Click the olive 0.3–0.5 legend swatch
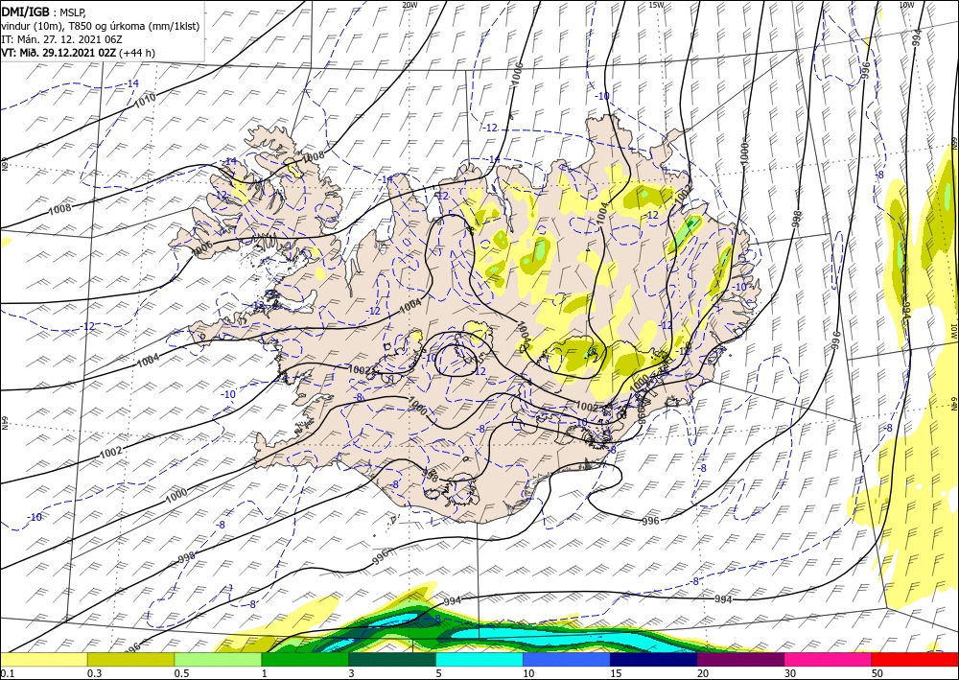This screenshot has width=959, height=680. (130, 660)
